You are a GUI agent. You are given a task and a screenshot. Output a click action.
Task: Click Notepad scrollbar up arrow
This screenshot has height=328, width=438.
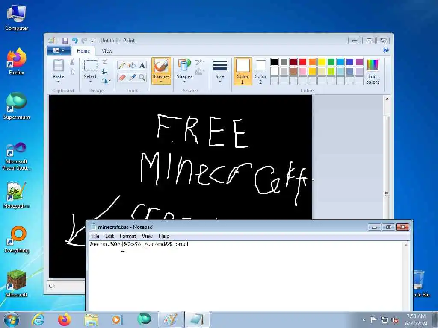[x=406, y=245]
